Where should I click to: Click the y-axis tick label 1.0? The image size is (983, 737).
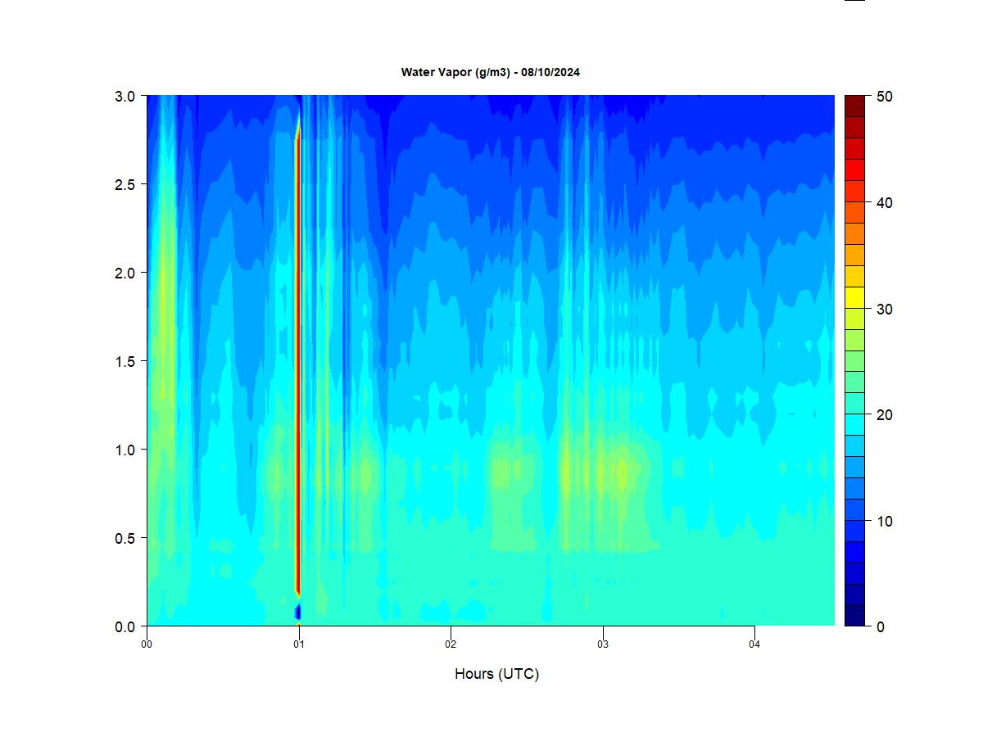125,450
